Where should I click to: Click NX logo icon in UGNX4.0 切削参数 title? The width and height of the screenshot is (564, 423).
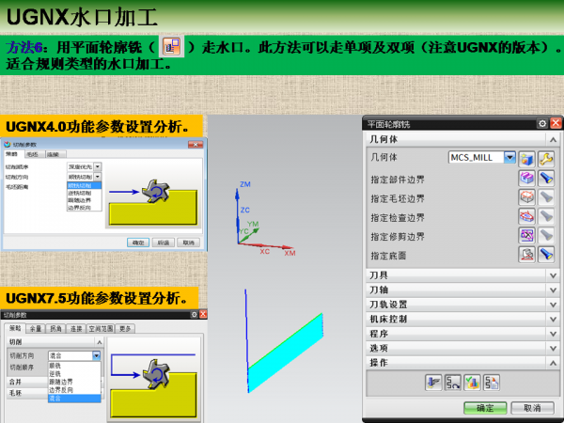(8, 144)
